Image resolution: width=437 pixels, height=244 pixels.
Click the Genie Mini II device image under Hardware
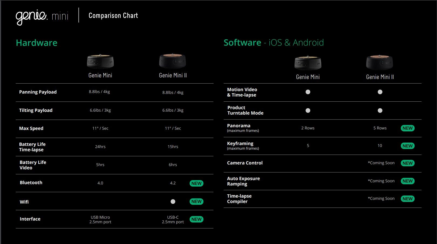click(173, 61)
